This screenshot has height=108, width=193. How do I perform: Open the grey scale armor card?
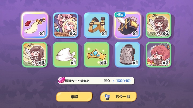click(127, 55)
